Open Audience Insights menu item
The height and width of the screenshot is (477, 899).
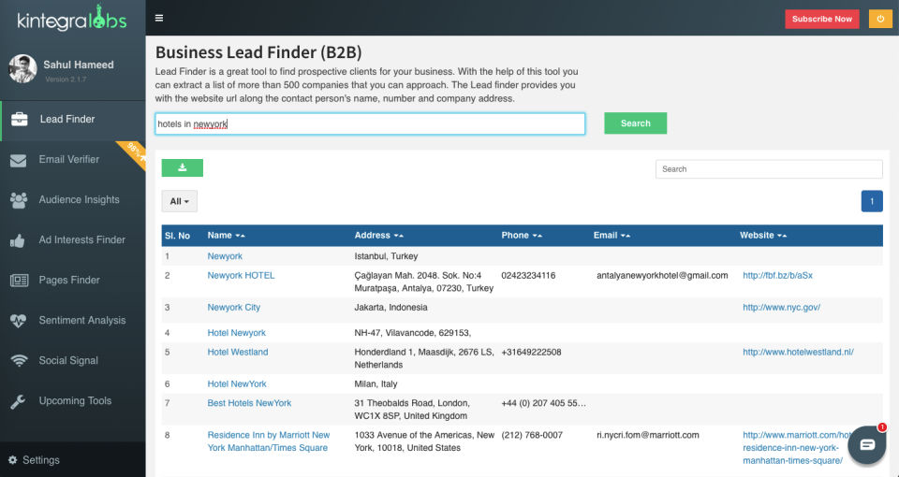click(73, 200)
